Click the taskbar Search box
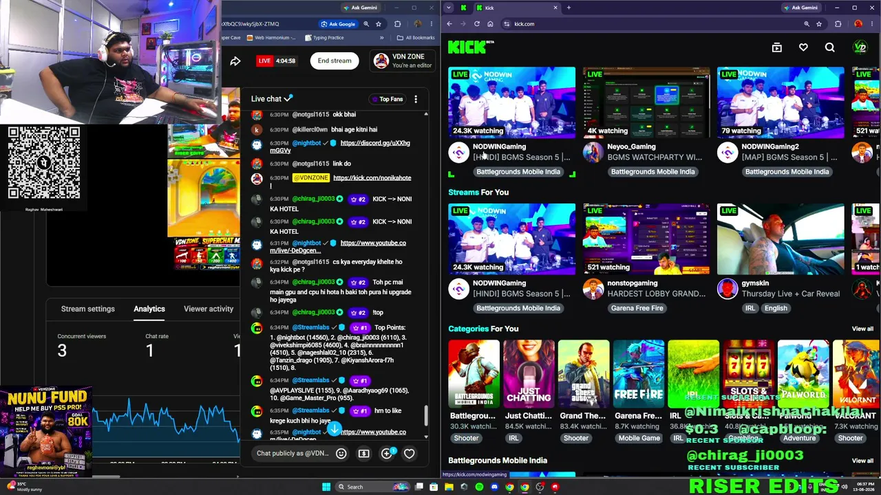 pos(372,487)
